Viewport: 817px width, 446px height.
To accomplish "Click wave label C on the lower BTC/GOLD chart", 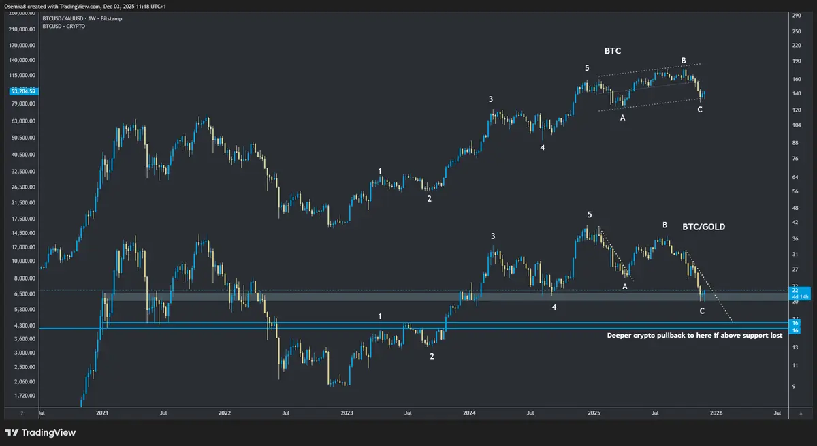I will [x=703, y=310].
